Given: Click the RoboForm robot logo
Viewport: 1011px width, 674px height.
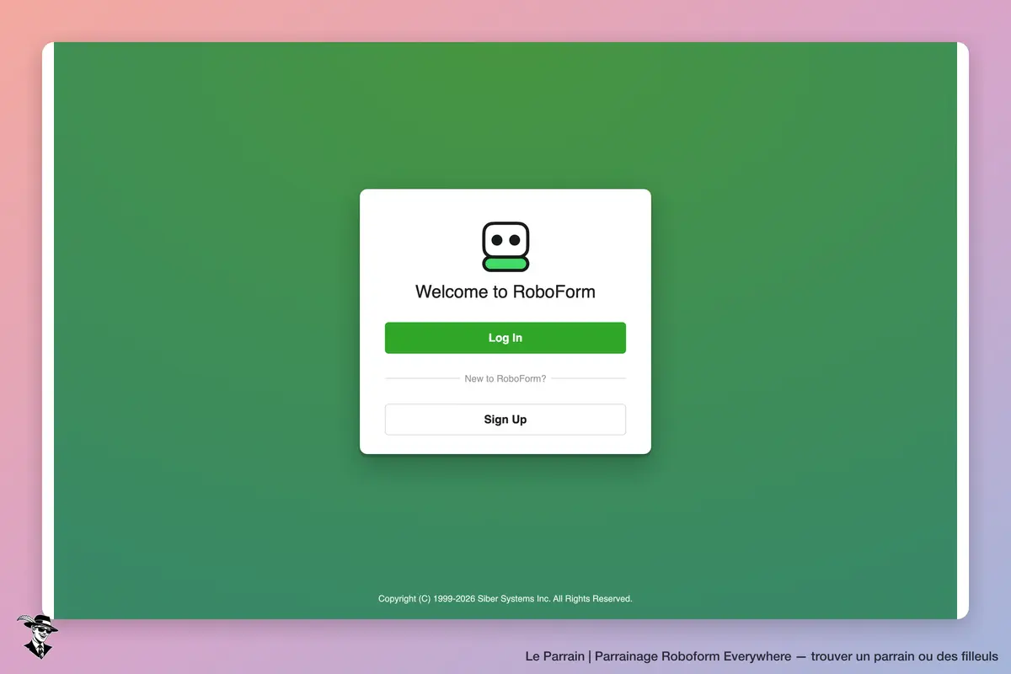Looking at the screenshot, I should coord(505,247).
